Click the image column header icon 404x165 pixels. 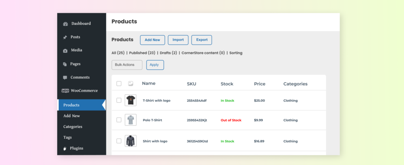(131, 84)
